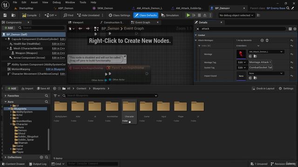Compile the blueprint
The width and height of the screenshot is (298, 167).
click(29, 15)
